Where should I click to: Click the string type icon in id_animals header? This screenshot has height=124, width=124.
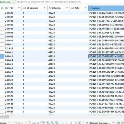click(25, 8)
